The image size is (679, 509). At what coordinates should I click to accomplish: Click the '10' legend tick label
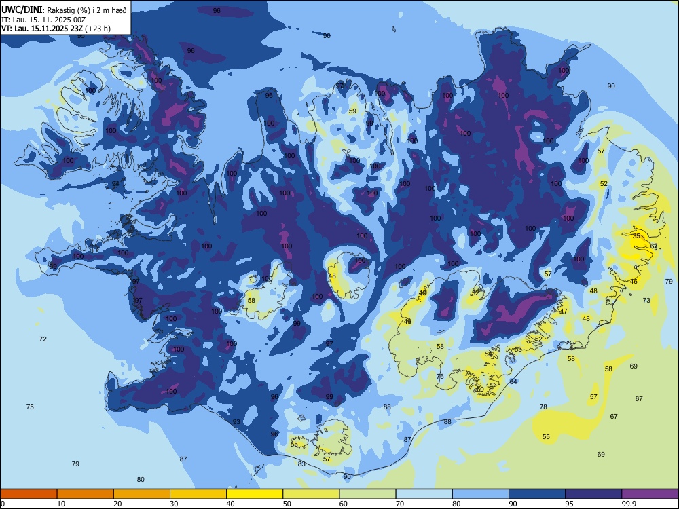tap(61, 504)
